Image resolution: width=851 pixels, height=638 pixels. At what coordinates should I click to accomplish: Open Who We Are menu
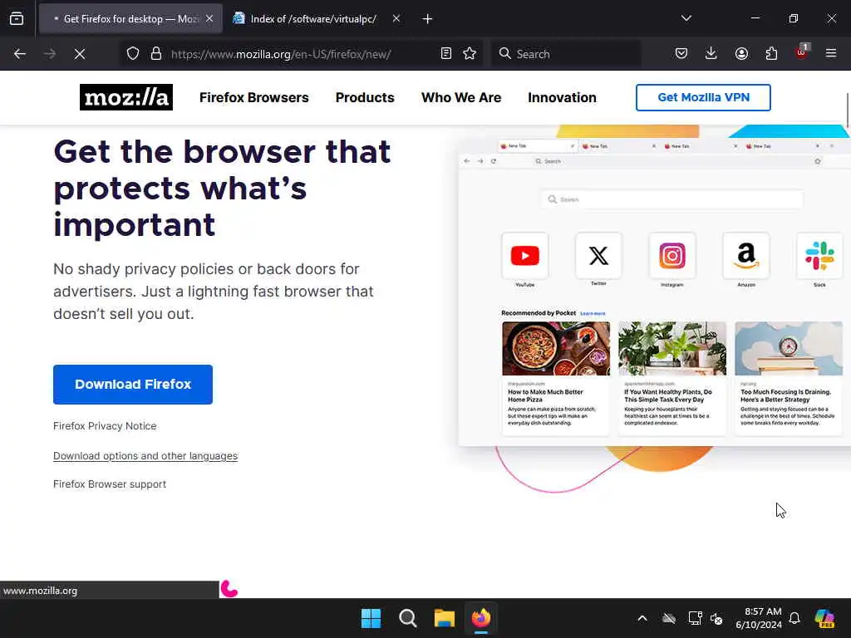pos(461,98)
